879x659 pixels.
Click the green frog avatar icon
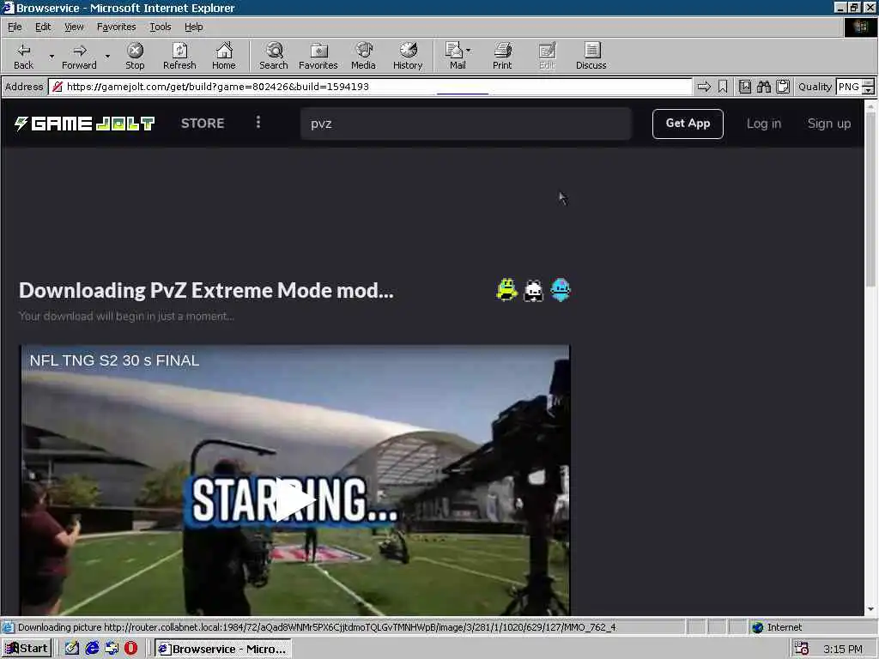(506, 290)
